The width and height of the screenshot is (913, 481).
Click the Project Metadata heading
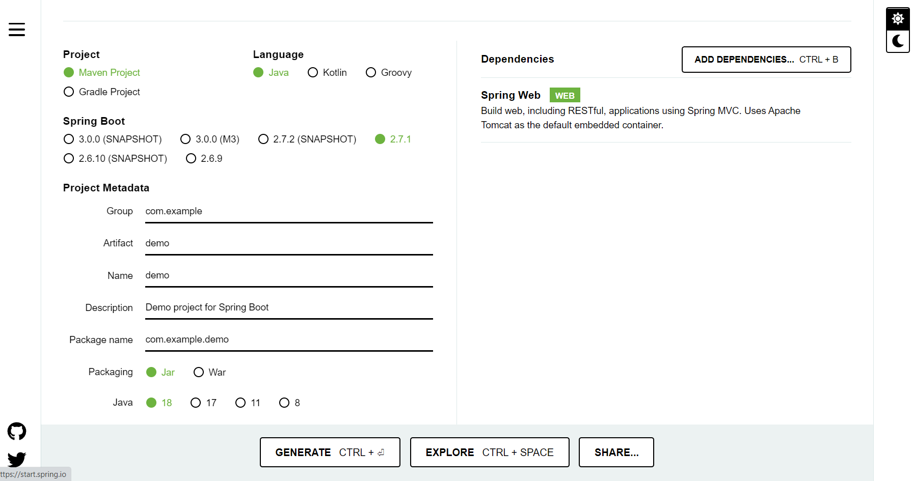(106, 188)
